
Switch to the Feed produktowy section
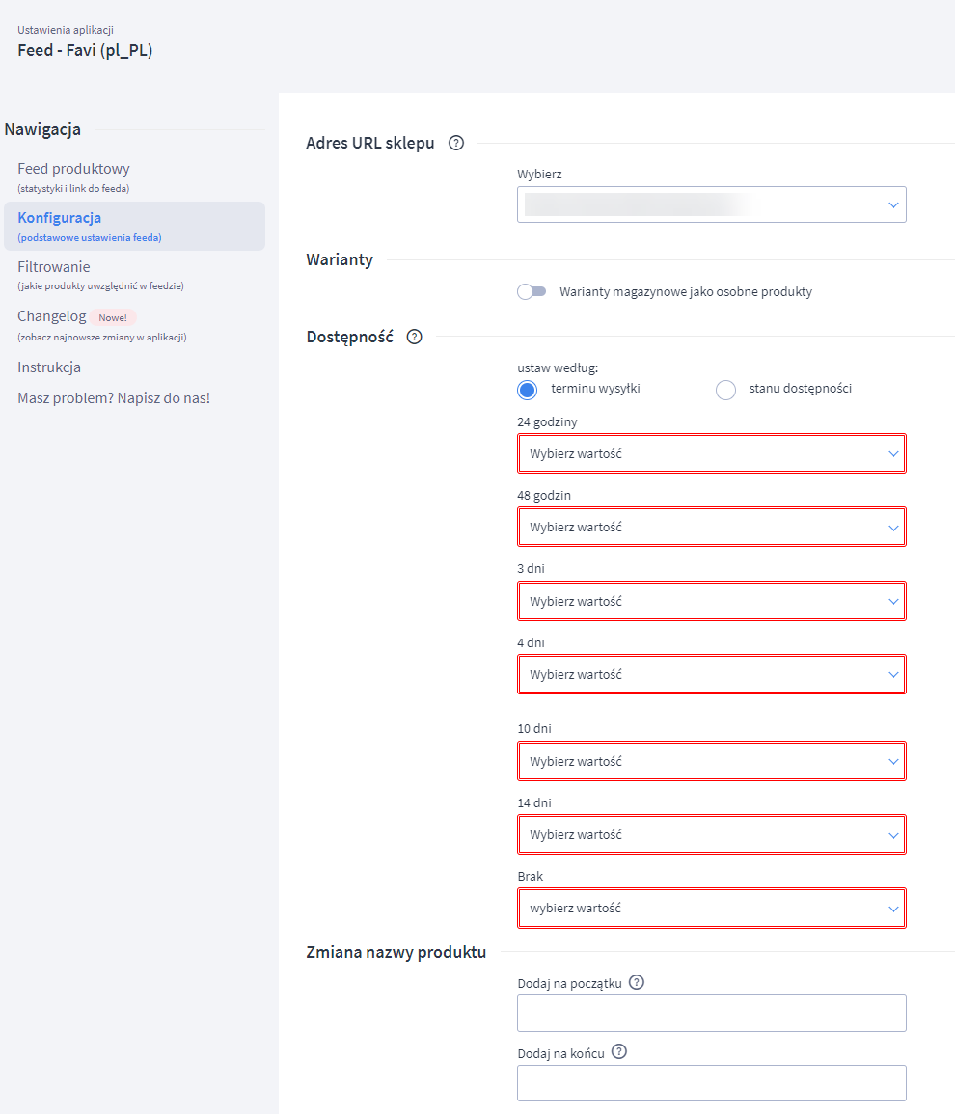click(x=72, y=168)
